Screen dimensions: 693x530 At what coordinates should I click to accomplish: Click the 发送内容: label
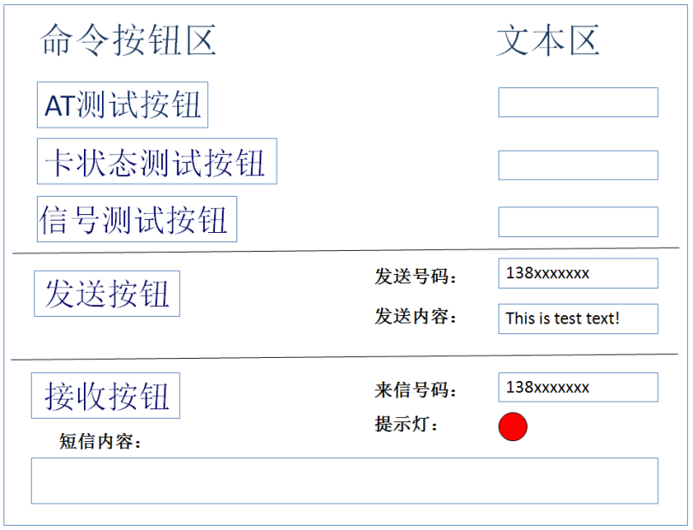click(415, 316)
